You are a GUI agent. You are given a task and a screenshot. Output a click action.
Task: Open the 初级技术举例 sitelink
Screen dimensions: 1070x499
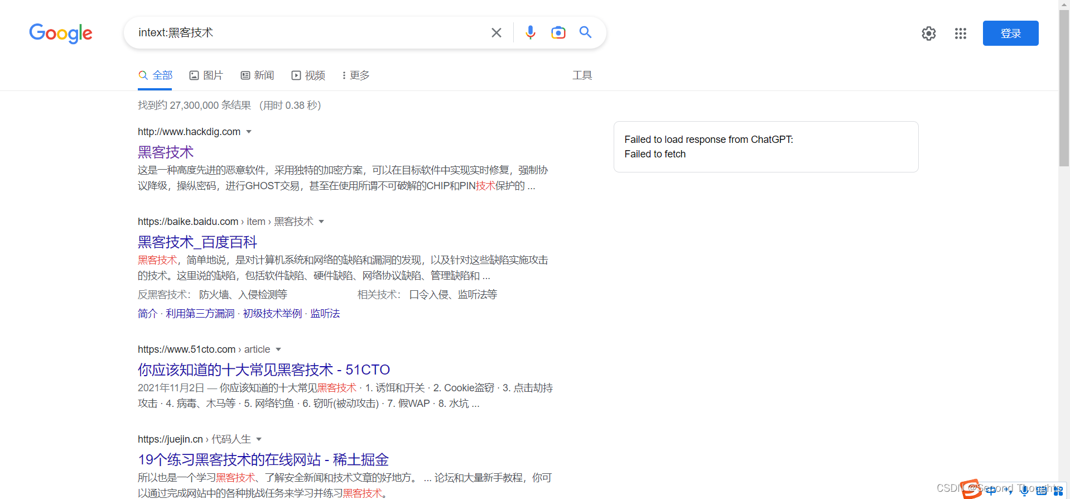pos(272,314)
